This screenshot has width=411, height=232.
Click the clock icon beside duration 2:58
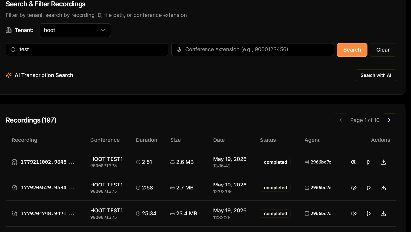138,188
